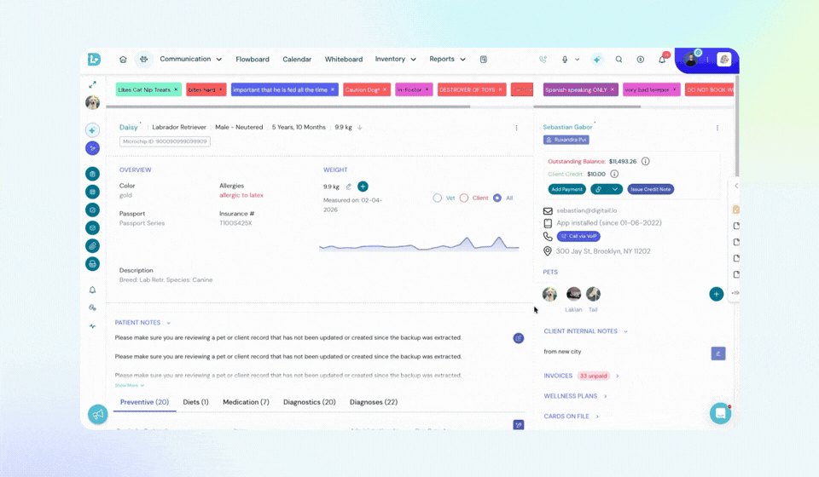The height and width of the screenshot is (477, 819).
Task: Select the Client weight filter radio
Action: [464, 198]
